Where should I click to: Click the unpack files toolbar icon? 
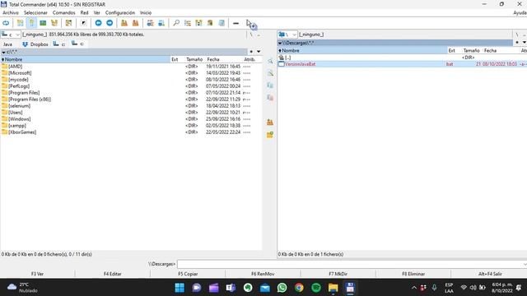coord(135,23)
